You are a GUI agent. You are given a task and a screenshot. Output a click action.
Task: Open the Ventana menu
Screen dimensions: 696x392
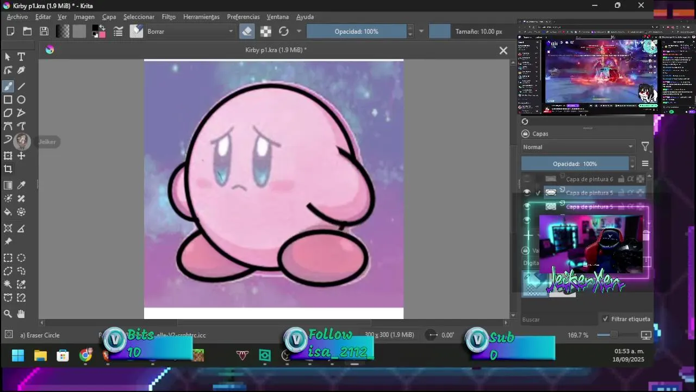[278, 17]
